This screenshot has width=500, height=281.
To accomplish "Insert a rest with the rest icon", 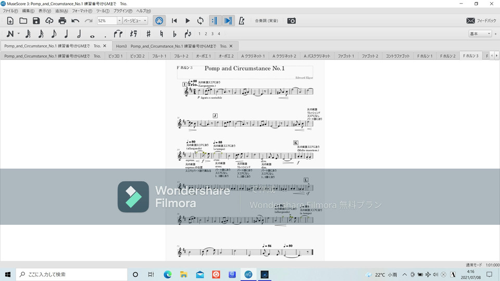I will 134,34.
